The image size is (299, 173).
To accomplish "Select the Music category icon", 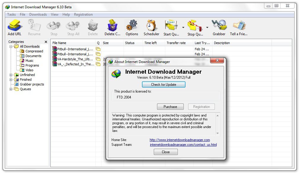I will (x=22, y=61).
